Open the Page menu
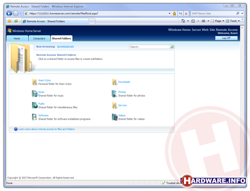250x191 pixels. [x=217, y=21]
